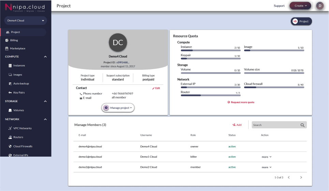Image resolution: width=329 pixels, height=191 pixels.
Task: Click the 'owner' role cell
Action: click(x=194, y=147)
